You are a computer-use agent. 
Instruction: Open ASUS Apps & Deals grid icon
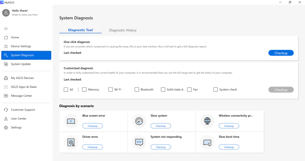pyautogui.click(x=6, y=87)
